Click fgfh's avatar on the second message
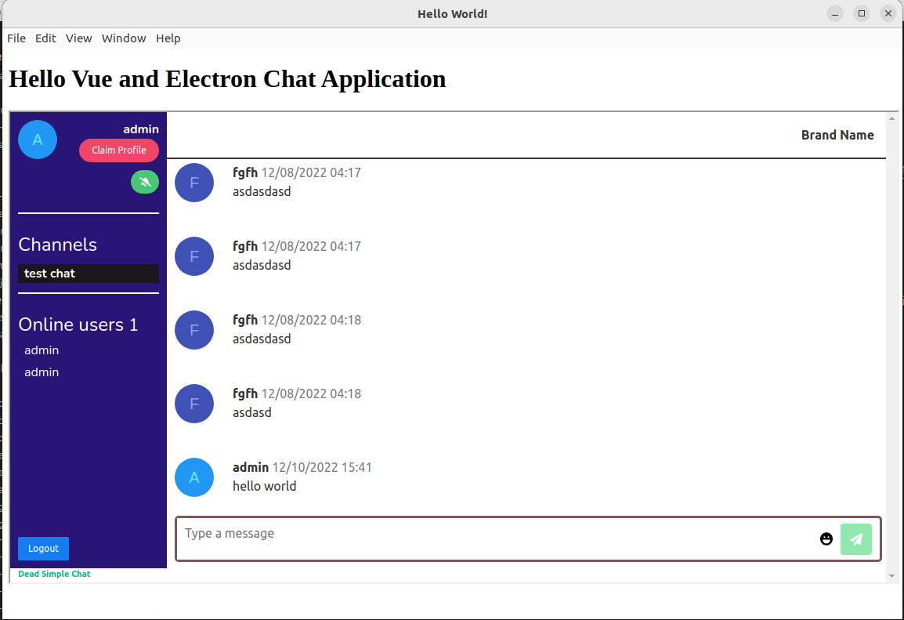 coord(194,256)
